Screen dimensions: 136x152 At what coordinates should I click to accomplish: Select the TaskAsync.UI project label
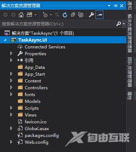coord(33,40)
